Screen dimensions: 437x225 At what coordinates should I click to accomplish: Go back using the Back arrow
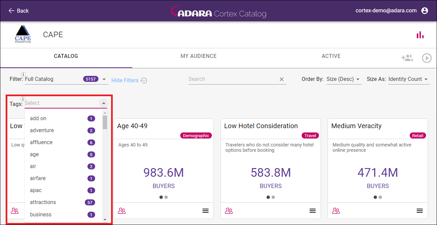[x=18, y=11]
